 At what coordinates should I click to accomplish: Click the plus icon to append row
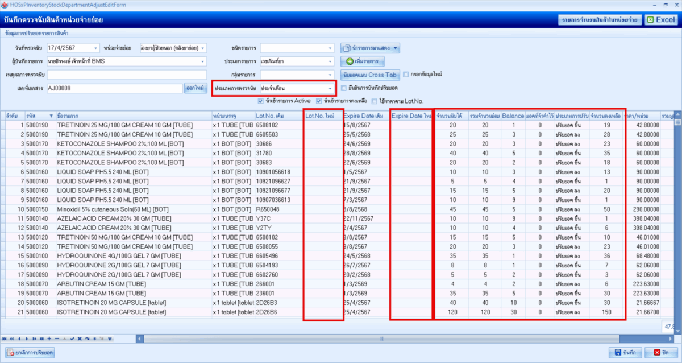point(49,339)
